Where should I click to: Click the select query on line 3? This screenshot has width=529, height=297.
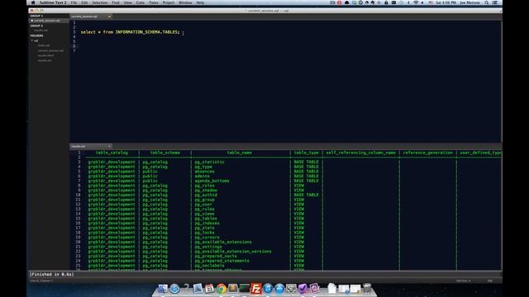pyautogui.click(x=131, y=32)
